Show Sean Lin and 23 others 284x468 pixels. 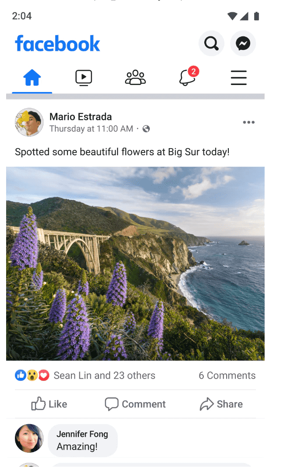(x=104, y=376)
